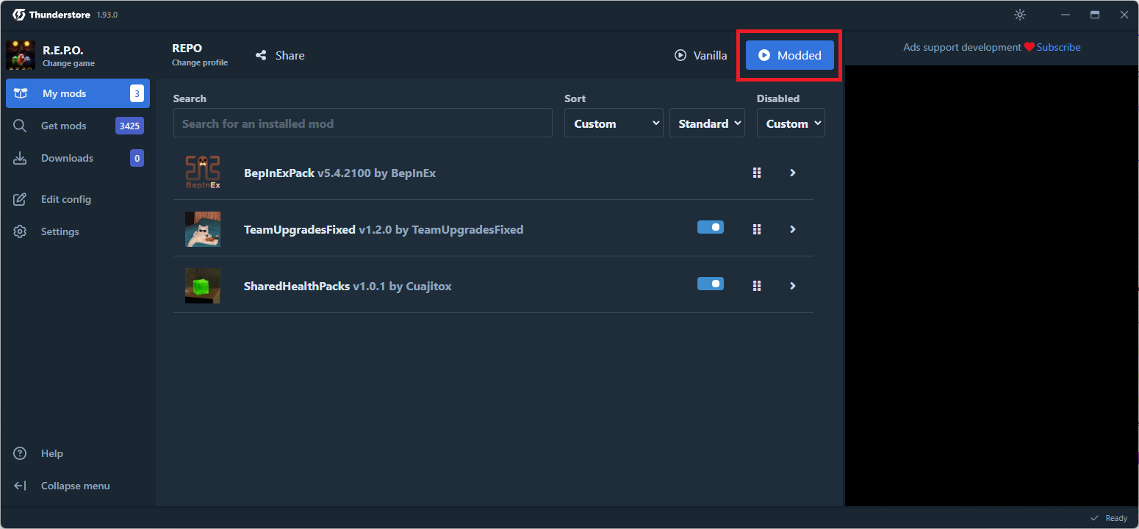The image size is (1139, 529).
Task: Select the TeamUpgradesFixed v1.2.0 row title
Action: click(384, 230)
